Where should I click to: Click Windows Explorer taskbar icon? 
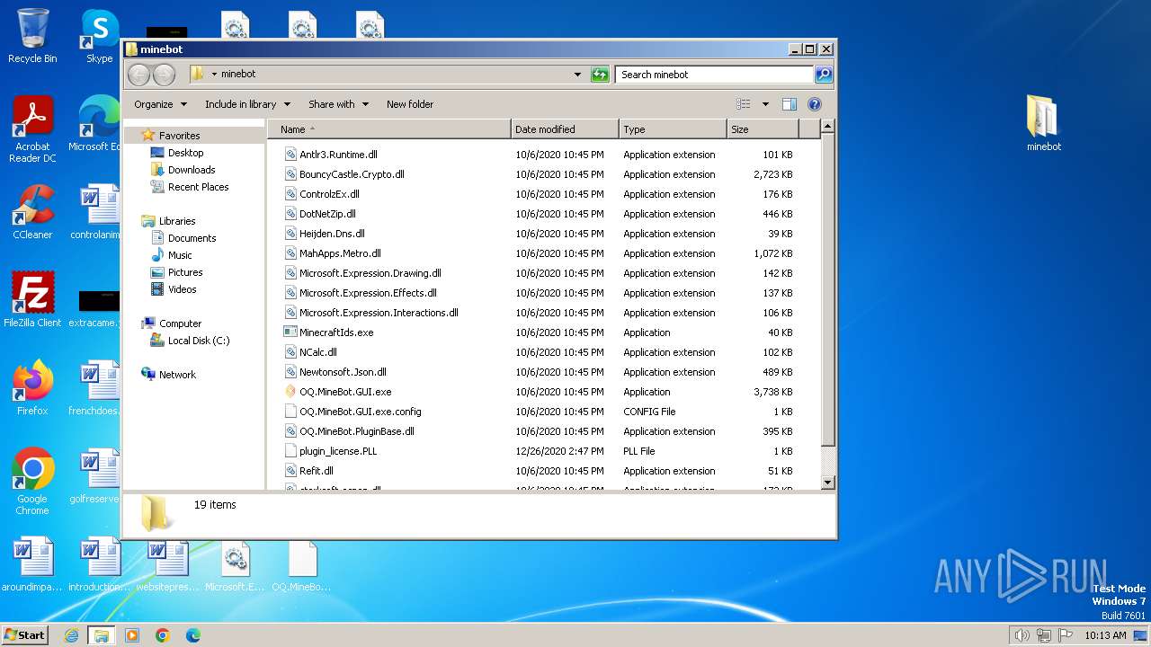coord(101,635)
